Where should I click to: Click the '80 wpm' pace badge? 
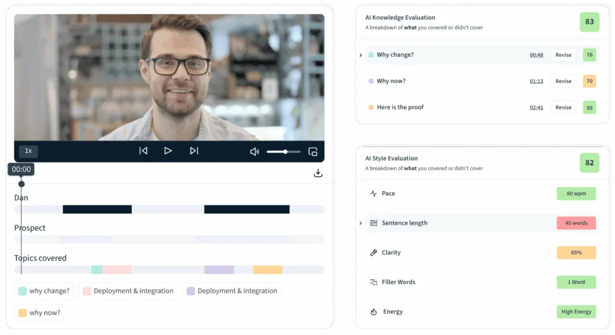click(576, 193)
